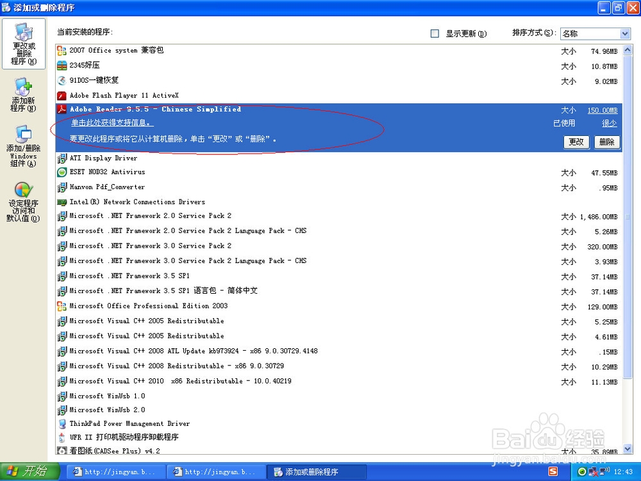This screenshot has width=641, height=481.
Task: Click the network connection tray icon
Action: pyautogui.click(x=593, y=472)
